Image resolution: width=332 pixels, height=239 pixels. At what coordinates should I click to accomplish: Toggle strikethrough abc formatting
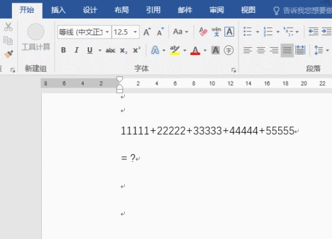coord(110,50)
